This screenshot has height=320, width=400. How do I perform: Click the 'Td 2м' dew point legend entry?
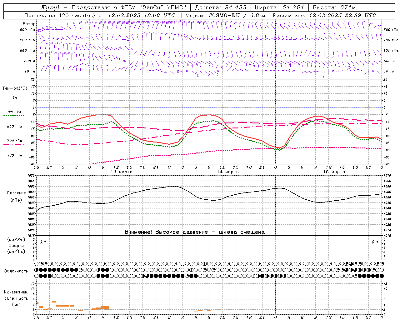pos(15,112)
